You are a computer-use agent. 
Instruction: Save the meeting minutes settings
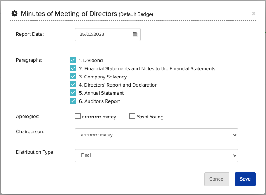[245, 179]
